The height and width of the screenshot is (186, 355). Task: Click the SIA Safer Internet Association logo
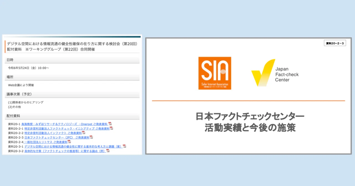click(215, 73)
